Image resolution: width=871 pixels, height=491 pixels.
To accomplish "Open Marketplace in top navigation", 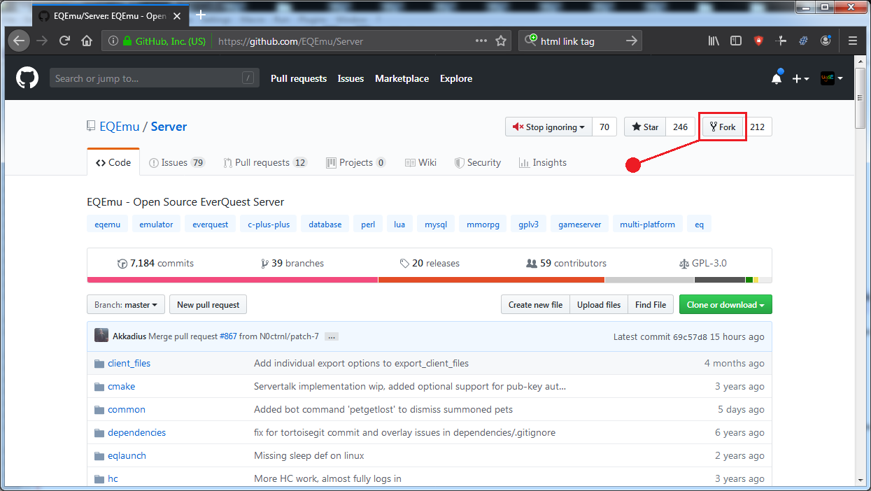I will [402, 78].
